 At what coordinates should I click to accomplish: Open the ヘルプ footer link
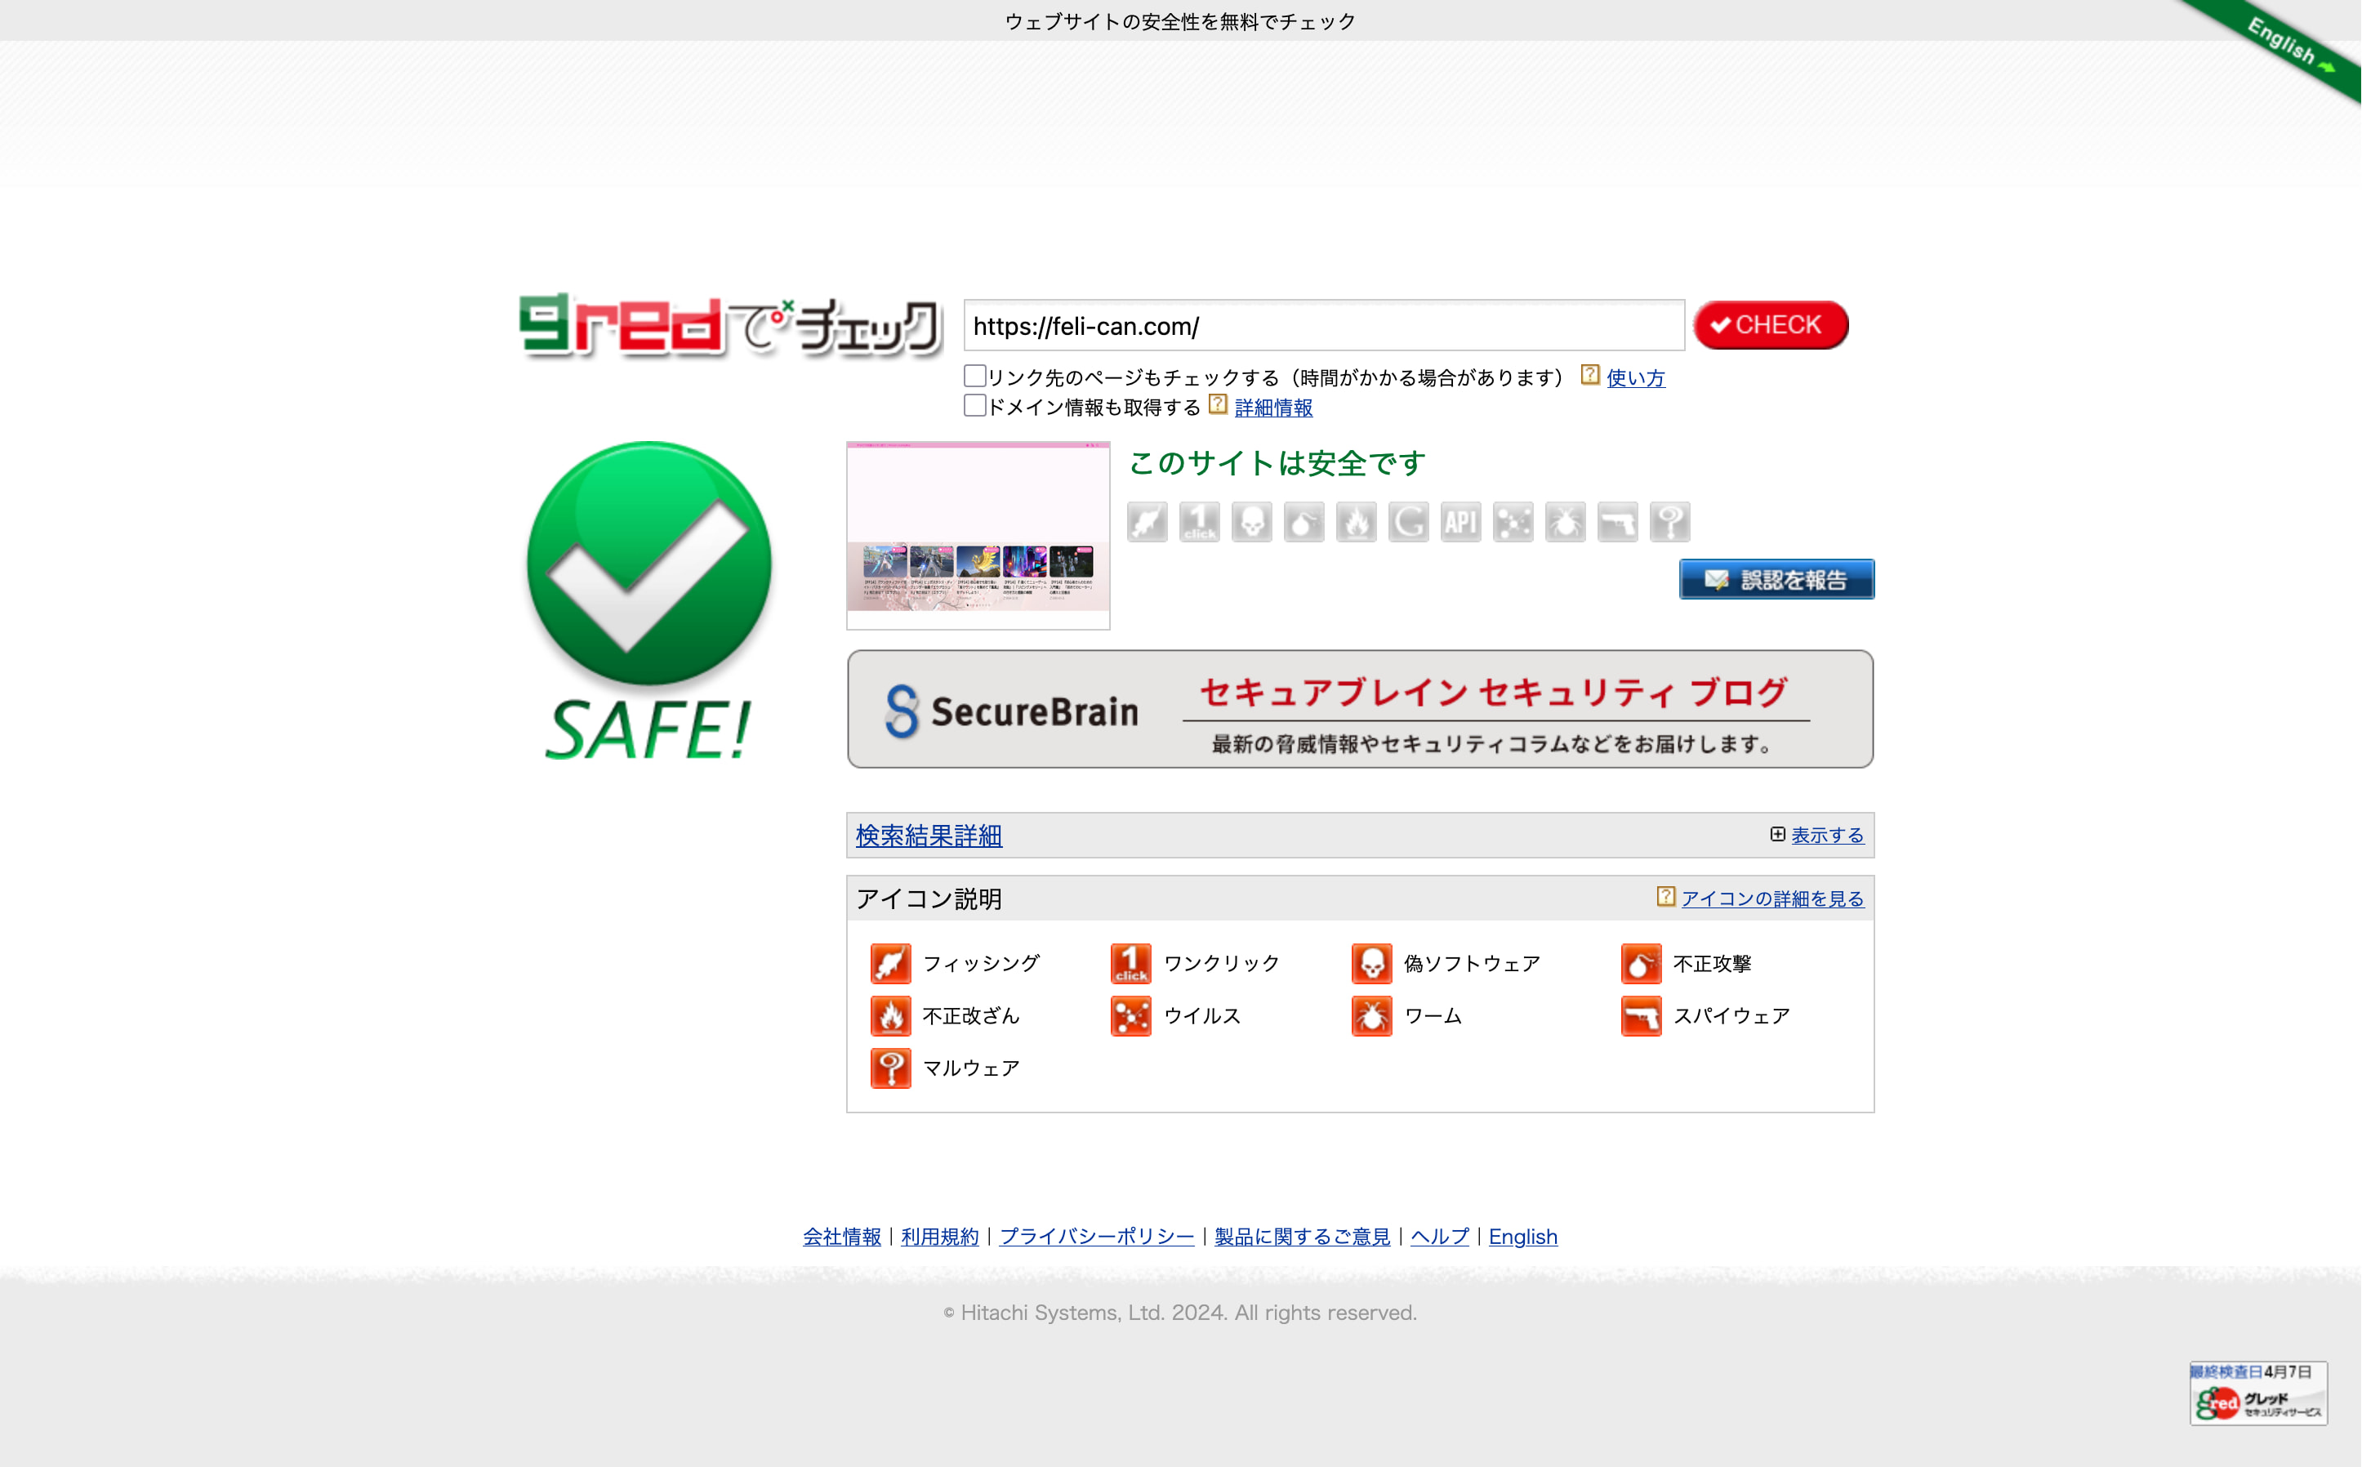[x=1440, y=1237]
